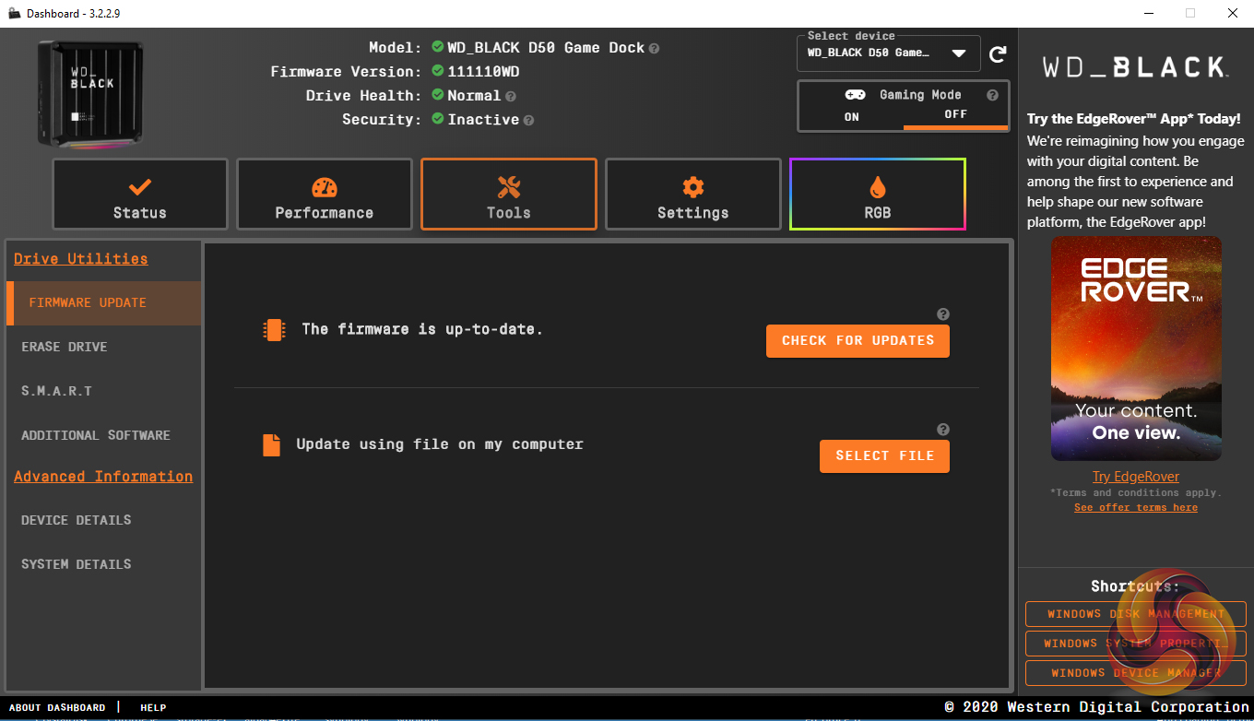This screenshot has width=1254, height=721.
Task: Open Windows Disk Management shortcut
Action: click(x=1136, y=614)
